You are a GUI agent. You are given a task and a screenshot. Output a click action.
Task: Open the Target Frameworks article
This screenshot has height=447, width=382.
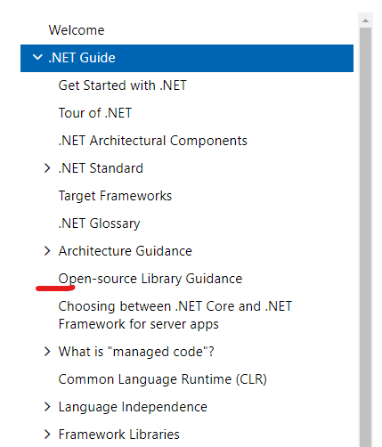115,196
